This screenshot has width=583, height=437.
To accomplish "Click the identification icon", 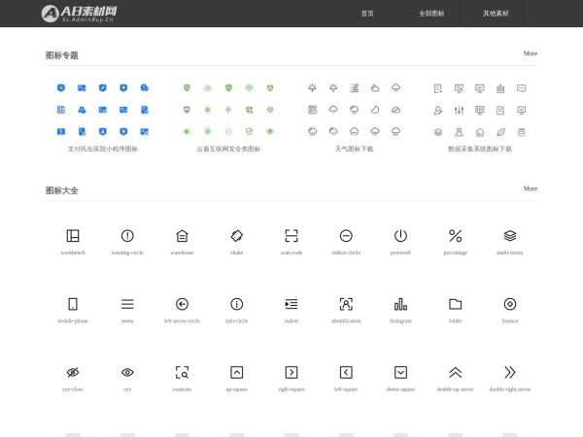I will 346,304.
